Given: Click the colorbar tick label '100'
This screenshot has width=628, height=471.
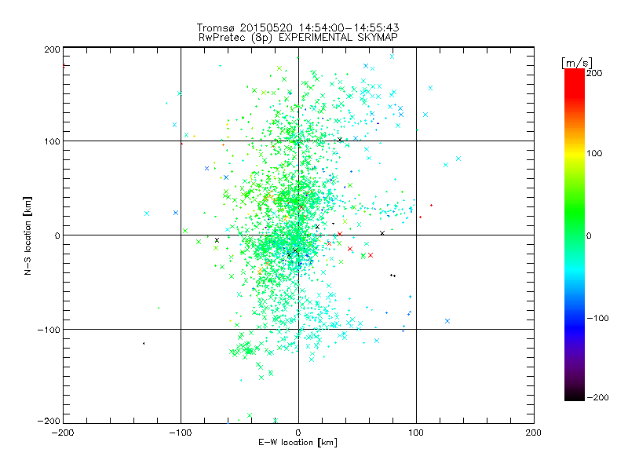Looking at the screenshot, I should tap(594, 153).
